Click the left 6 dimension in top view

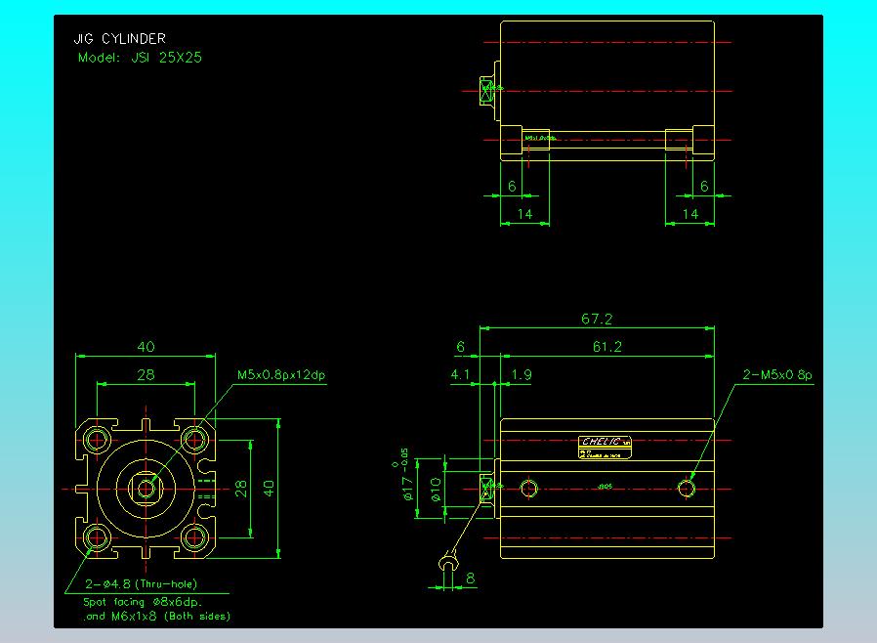(x=512, y=186)
